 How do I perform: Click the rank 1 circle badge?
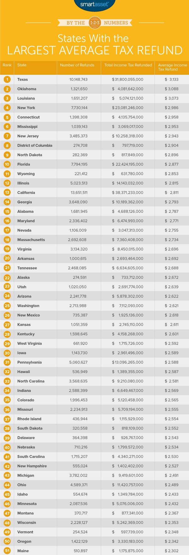pyautogui.click(x=7, y=80)
